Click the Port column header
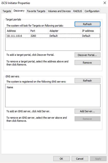The height and width of the screenshot is (163, 108). tap(39, 31)
